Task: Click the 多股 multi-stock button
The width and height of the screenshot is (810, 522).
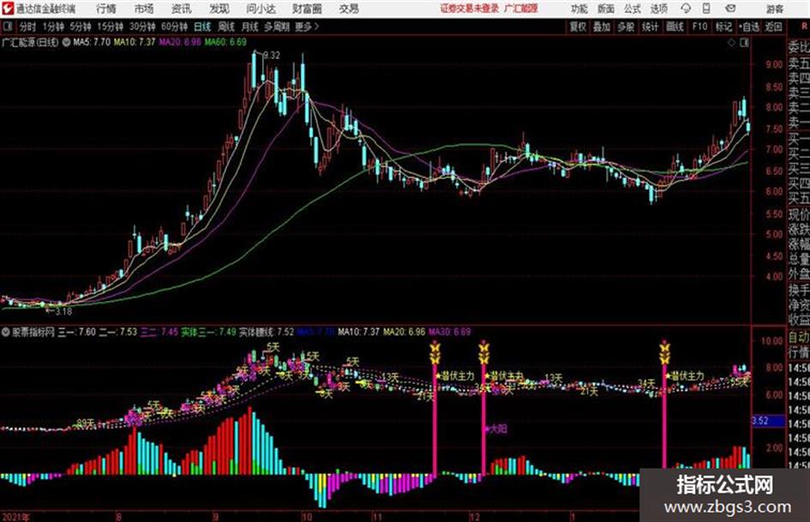Action: click(626, 27)
